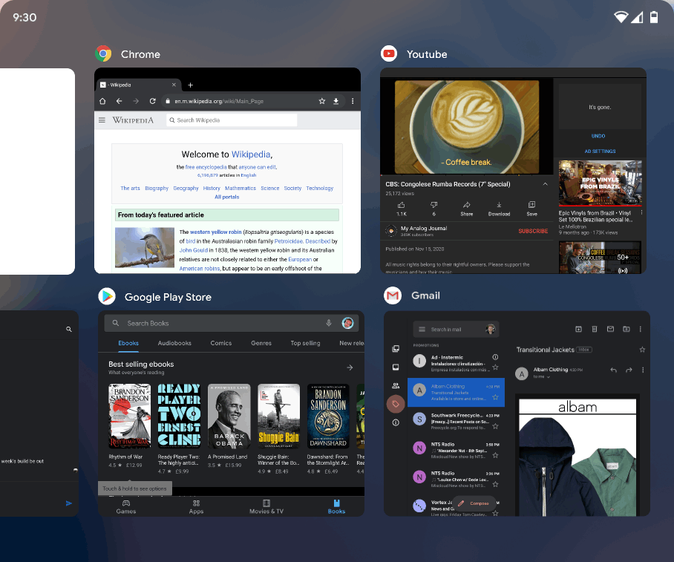Image resolution: width=674 pixels, height=562 pixels.
Task: Star the NTS Radio 3:36 PM email
Action: (495, 484)
